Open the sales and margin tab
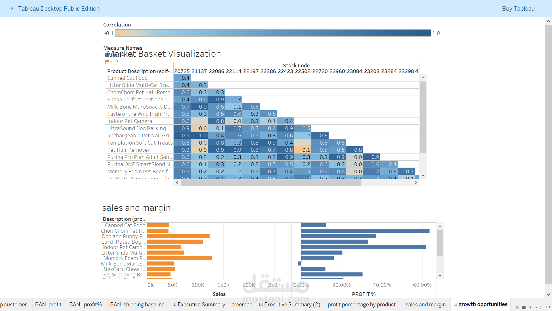This screenshot has width=552, height=311. tap(426, 305)
